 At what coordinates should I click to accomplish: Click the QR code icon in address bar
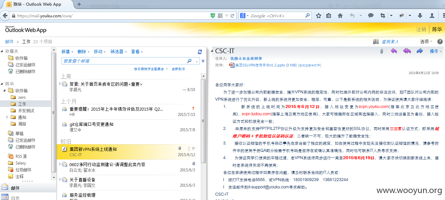pyautogui.click(x=220, y=16)
